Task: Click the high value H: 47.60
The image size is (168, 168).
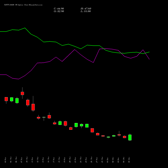Action: [x=86, y=9]
